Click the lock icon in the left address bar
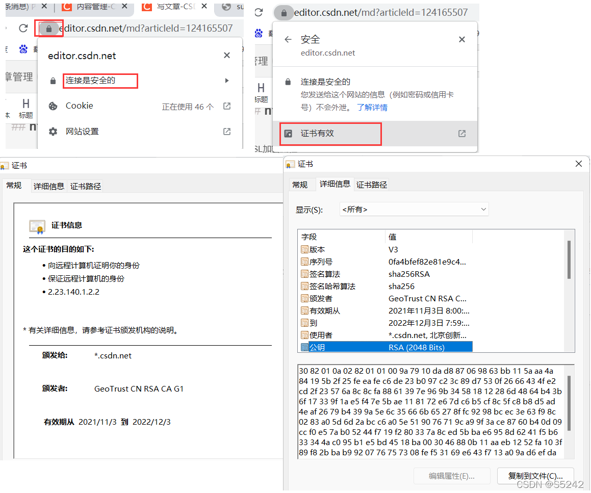This screenshot has width=591, height=493. click(x=48, y=29)
